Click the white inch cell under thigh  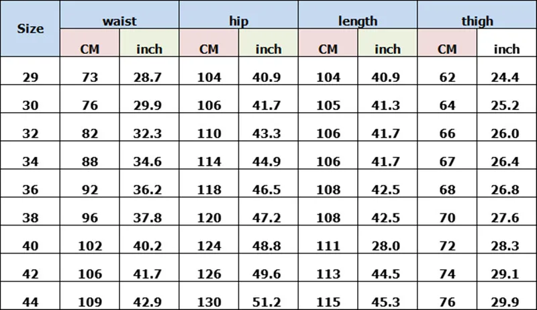tap(507, 43)
